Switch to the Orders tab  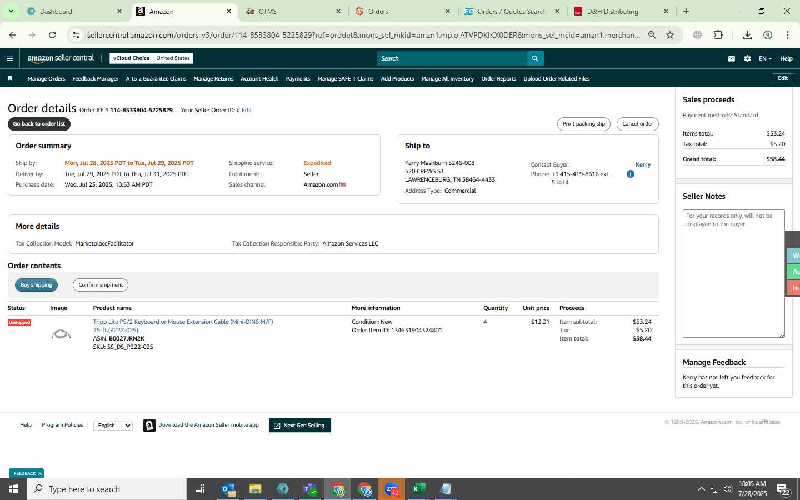[403, 11]
